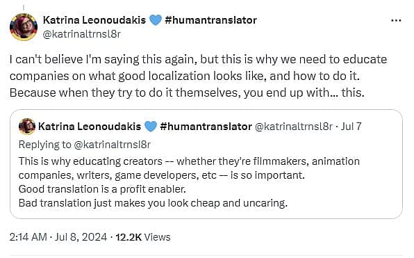
Task: Click the thread connector line above the avatar
Action: [x=24, y=8]
